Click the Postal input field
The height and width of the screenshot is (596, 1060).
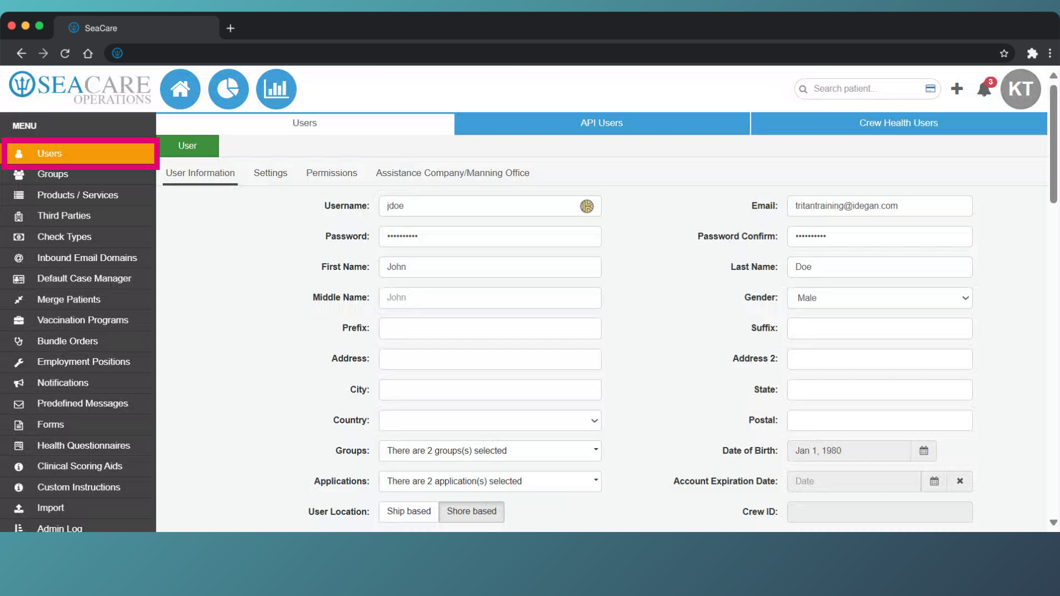(x=879, y=421)
